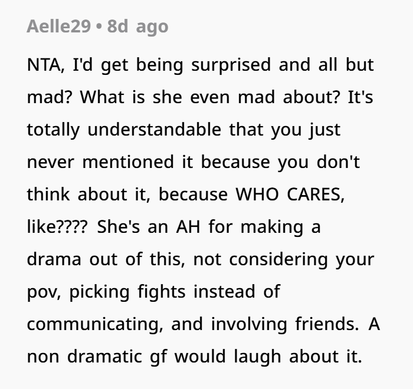Click the word "drama" in the comment

[x=54, y=259]
